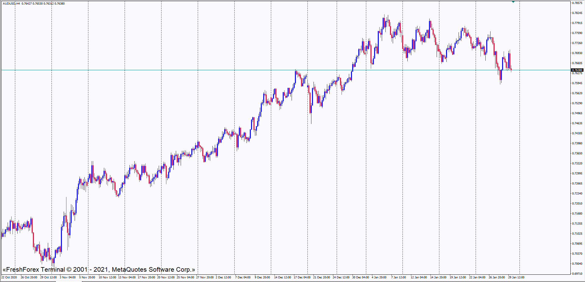
Task: Click the AUDUSD,H4 symbol title text
Action: (x=11, y=4)
